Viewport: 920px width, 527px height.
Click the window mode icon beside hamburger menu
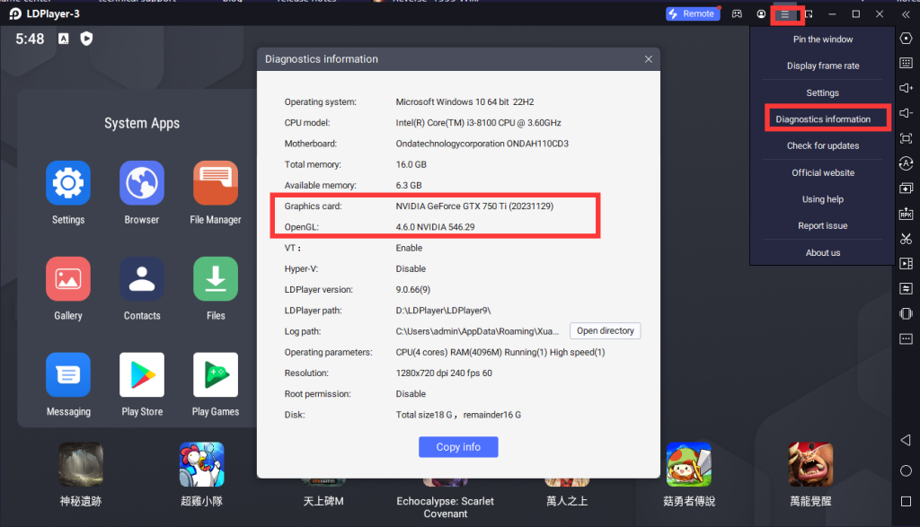coord(809,14)
